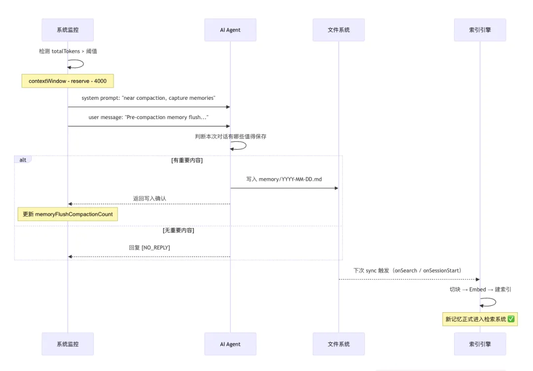Click the 写入 memory/YYYY-MM-DD.md message label
Screen dimensions: 533x371
pos(284,179)
